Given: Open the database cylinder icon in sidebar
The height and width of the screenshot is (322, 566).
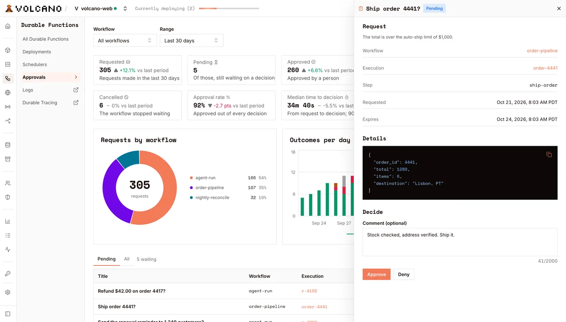Looking at the screenshot, I should (x=8, y=145).
